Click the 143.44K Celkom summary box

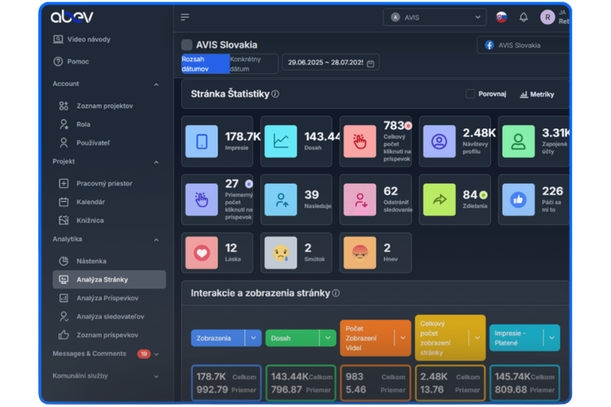(301, 383)
